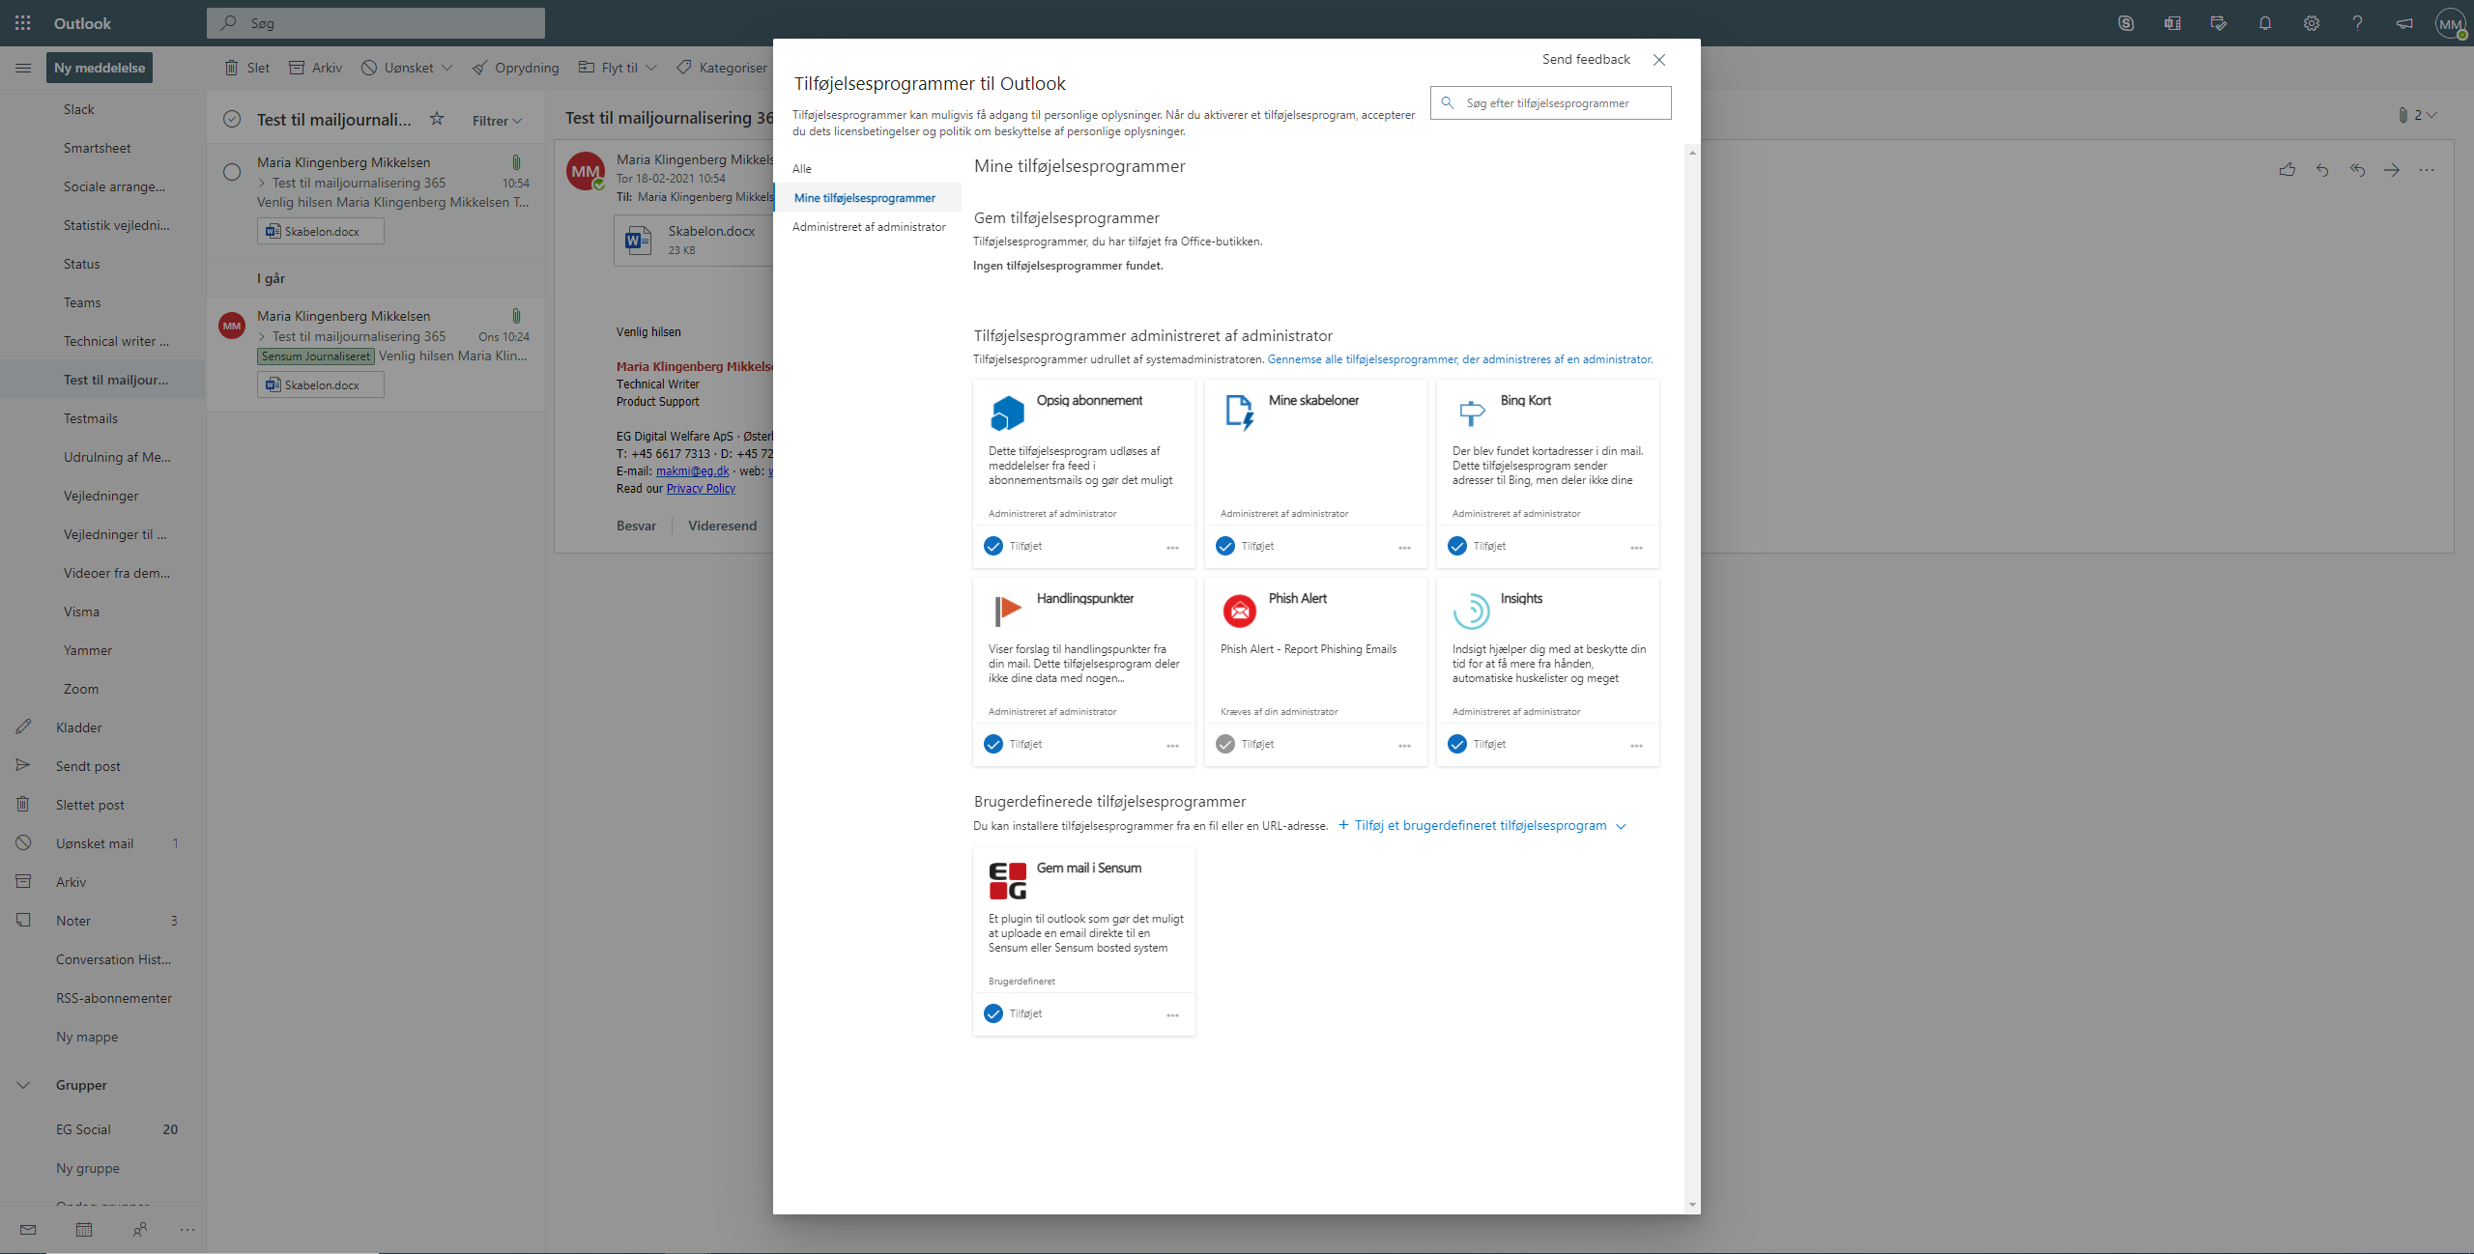
Task: Open the Outlook app launcher grid
Action: [x=23, y=23]
